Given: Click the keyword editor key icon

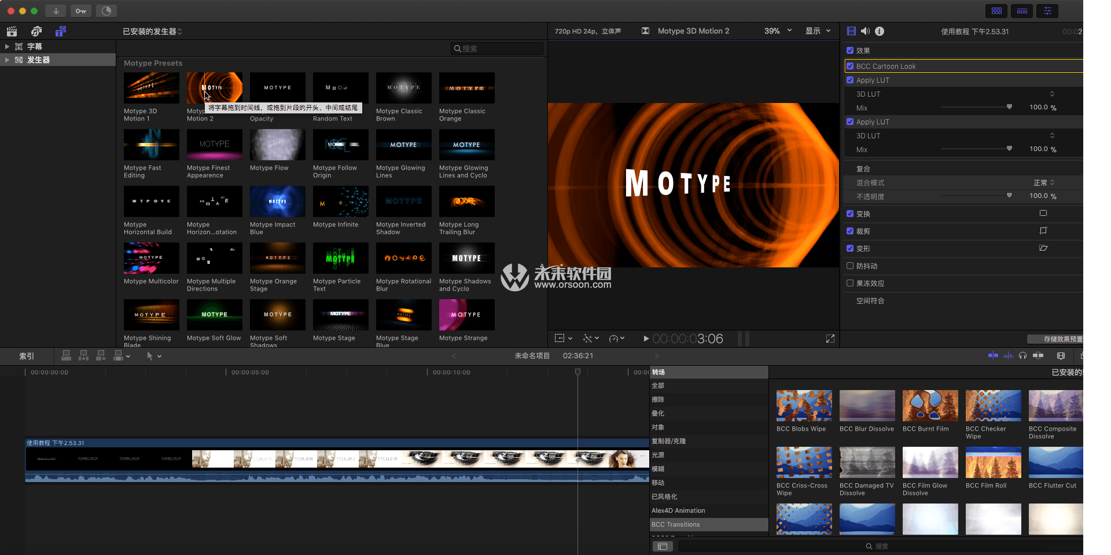Looking at the screenshot, I should click(81, 11).
